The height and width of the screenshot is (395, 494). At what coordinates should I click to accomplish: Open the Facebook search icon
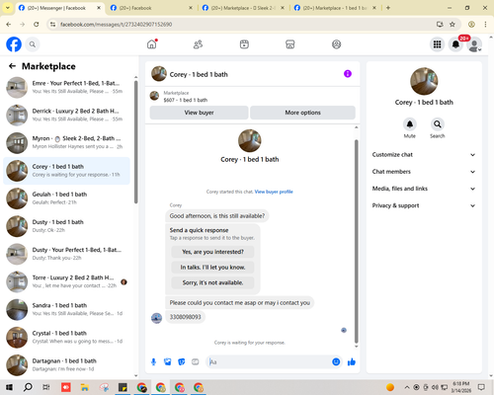pyautogui.click(x=33, y=44)
